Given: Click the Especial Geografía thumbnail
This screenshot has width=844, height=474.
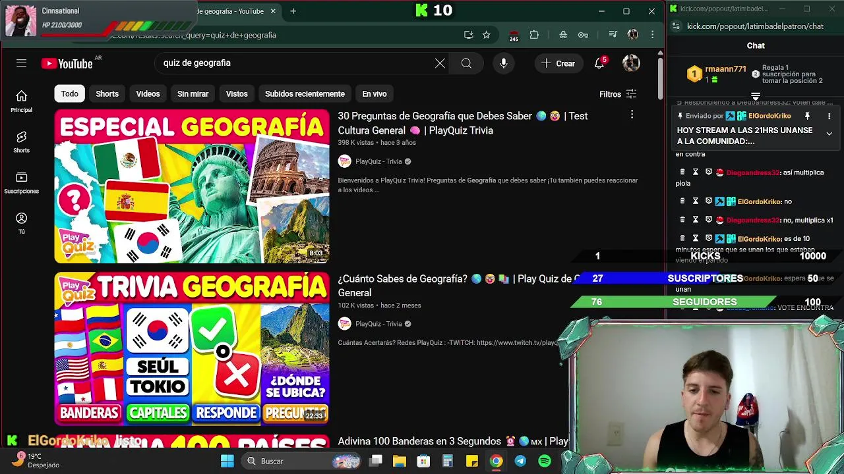Looking at the screenshot, I should pos(192,186).
